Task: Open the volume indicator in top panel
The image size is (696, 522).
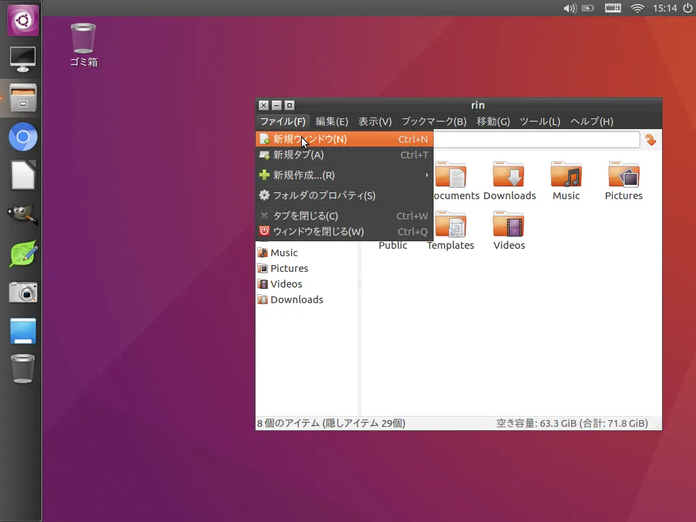Action: pos(570,8)
